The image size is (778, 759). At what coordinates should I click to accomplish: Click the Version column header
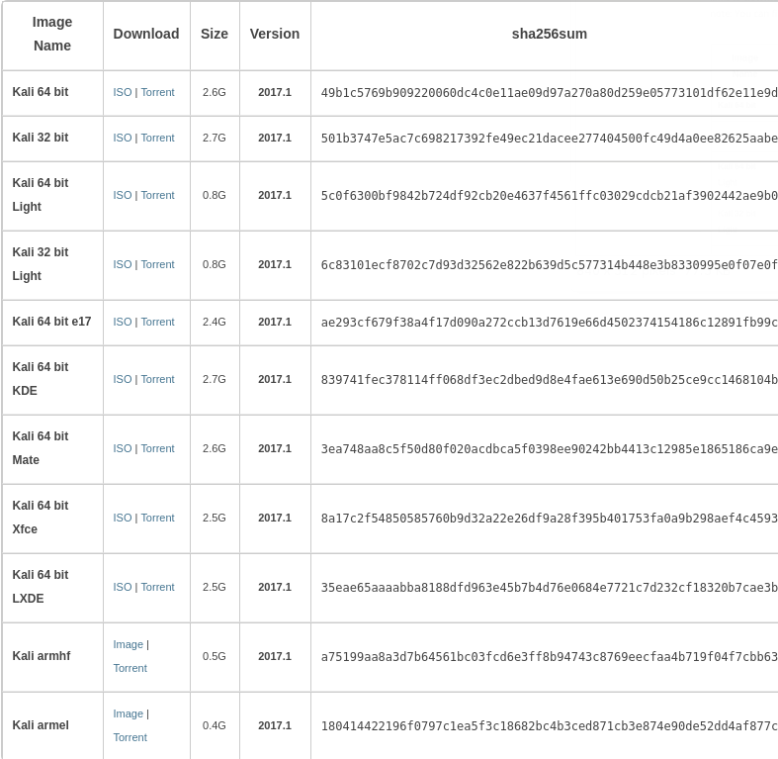275,34
